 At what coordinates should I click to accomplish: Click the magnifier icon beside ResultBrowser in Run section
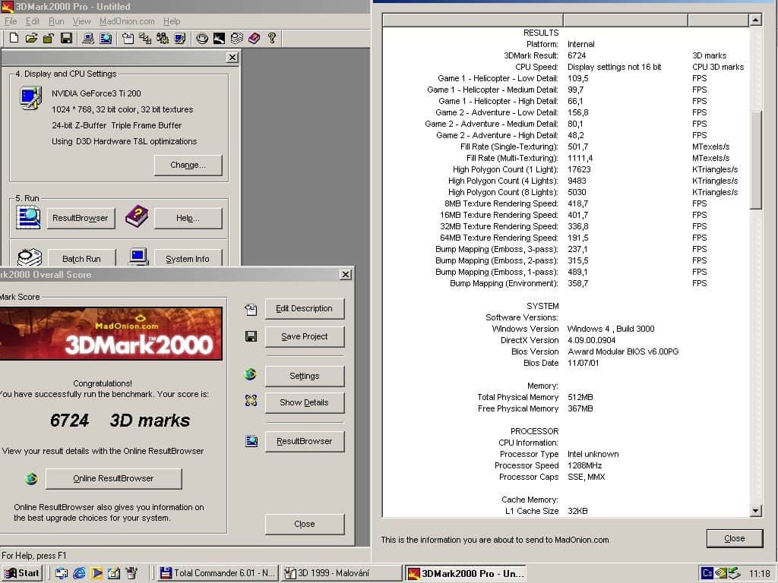point(28,218)
